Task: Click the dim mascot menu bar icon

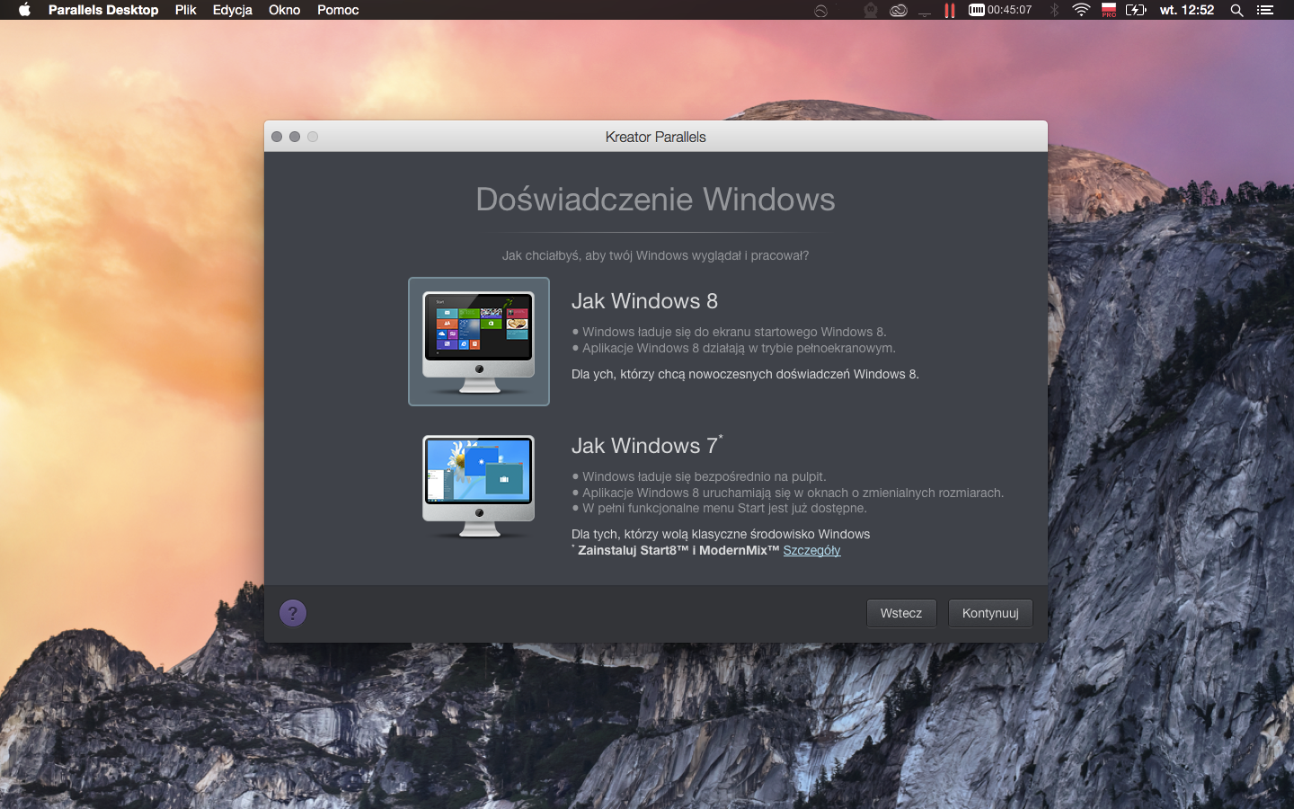Action: pyautogui.click(x=870, y=10)
